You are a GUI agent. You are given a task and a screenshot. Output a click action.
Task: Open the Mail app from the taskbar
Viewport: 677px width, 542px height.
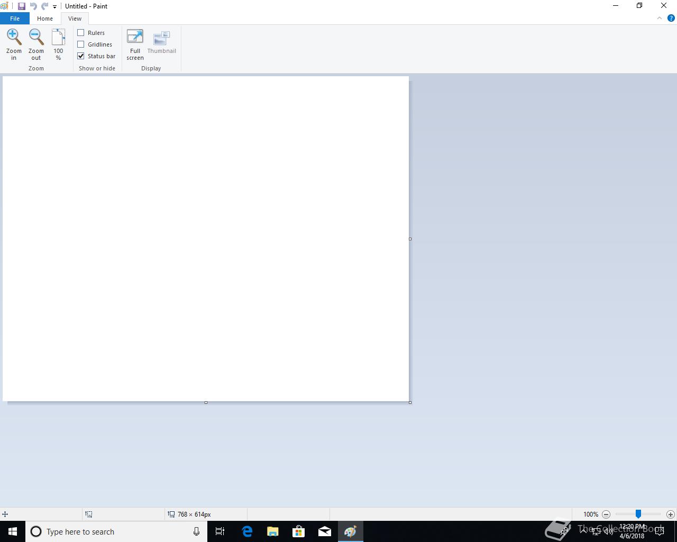[325, 531]
